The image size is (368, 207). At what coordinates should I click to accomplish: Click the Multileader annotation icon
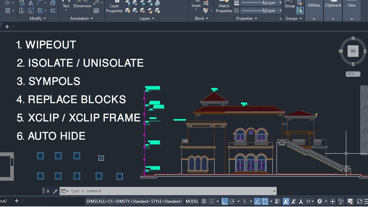(96, 3)
